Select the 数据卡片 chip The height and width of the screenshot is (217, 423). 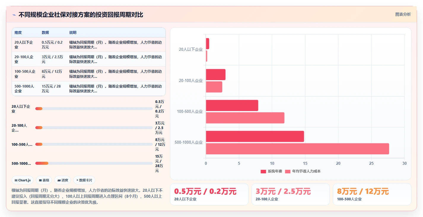(x=84, y=180)
